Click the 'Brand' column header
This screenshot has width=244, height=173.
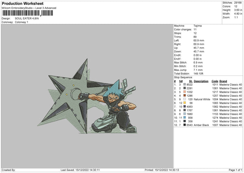click(x=223, y=81)
